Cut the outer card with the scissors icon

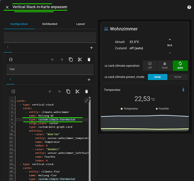point(80,59)
